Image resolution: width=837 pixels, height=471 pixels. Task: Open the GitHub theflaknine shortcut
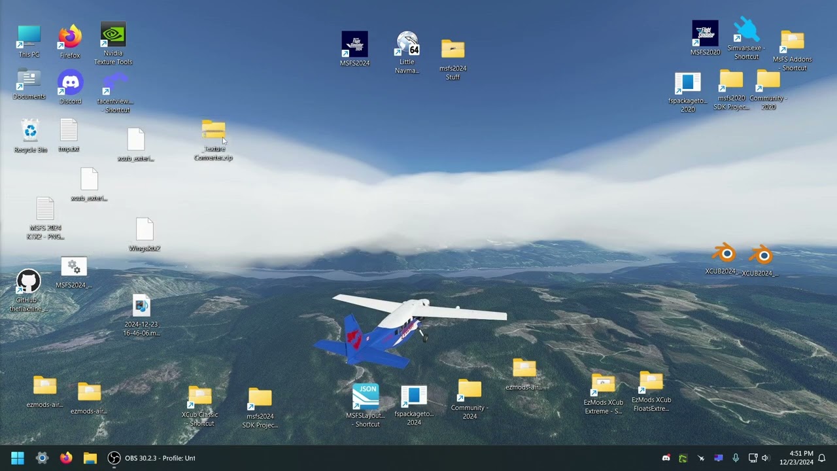tap(27, 291)
